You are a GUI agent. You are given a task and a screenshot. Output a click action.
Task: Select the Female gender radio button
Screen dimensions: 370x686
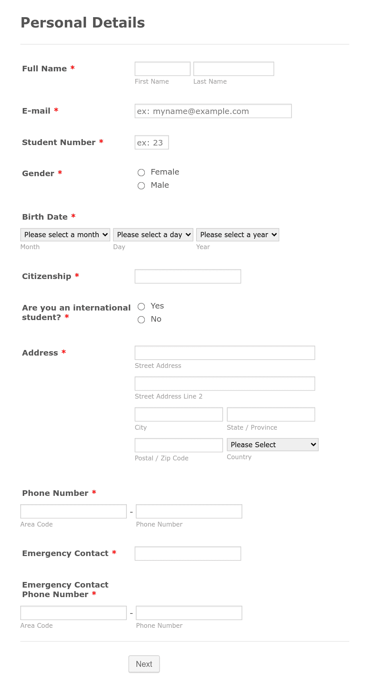point(141,173)
